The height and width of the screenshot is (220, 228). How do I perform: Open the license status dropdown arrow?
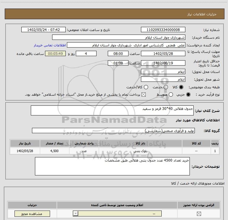pyautogui.click(x=76, y=214)
